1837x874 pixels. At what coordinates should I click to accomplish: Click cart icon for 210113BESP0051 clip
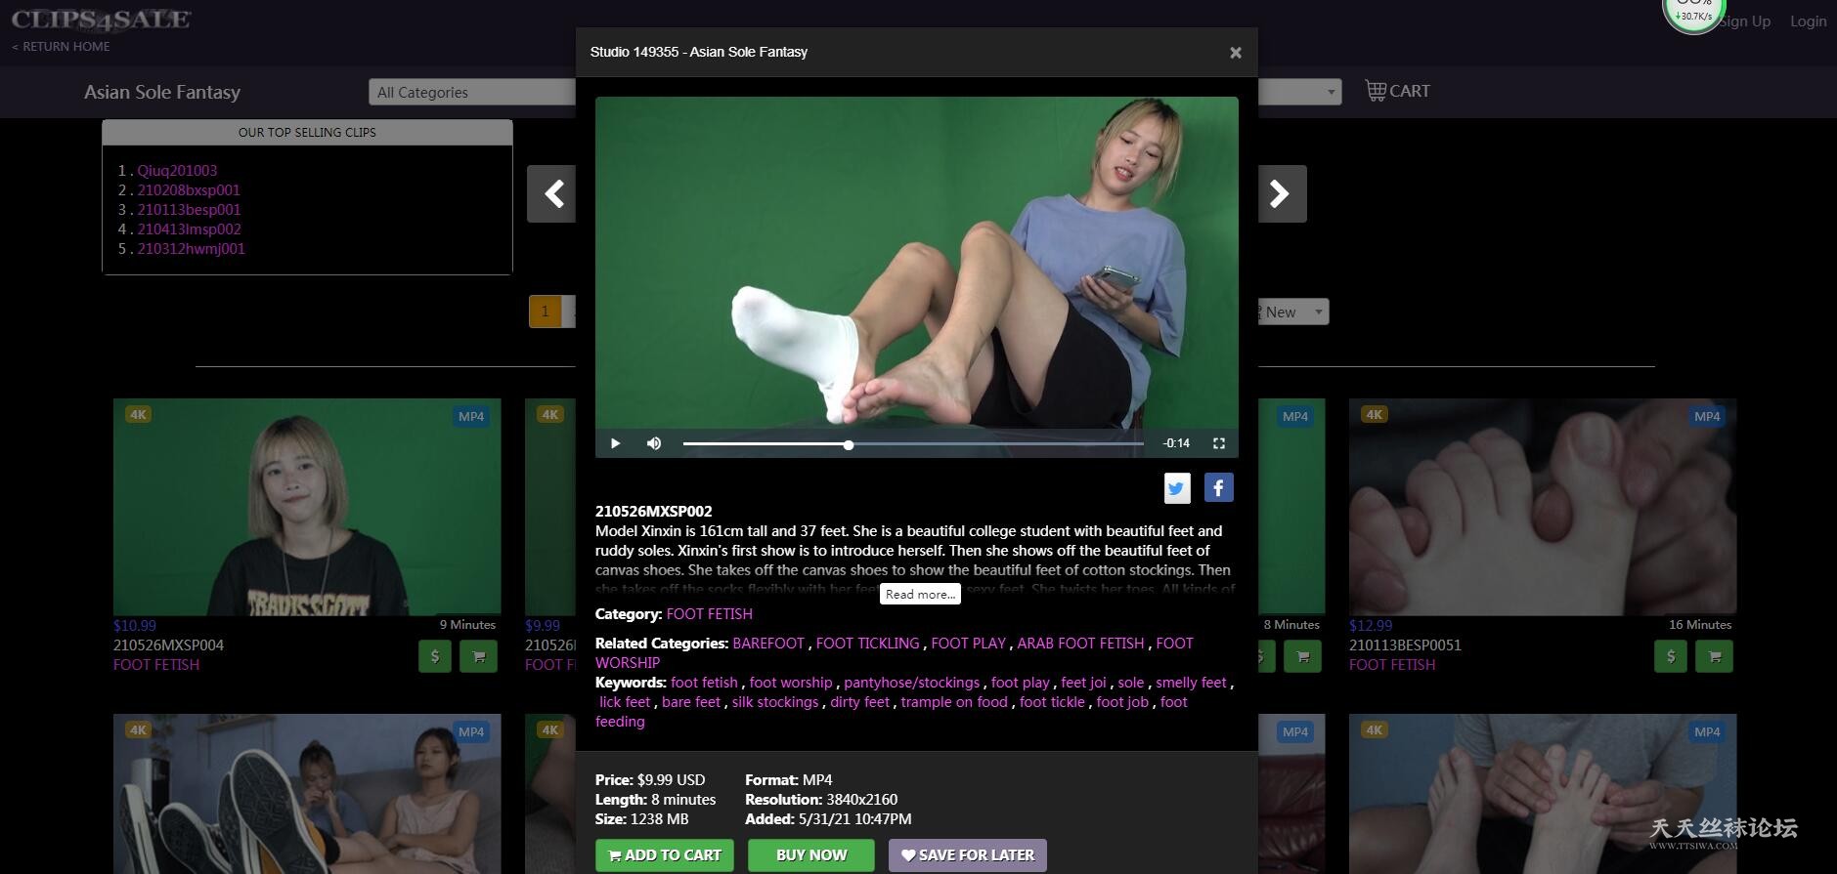click(x=1714, y=656)
